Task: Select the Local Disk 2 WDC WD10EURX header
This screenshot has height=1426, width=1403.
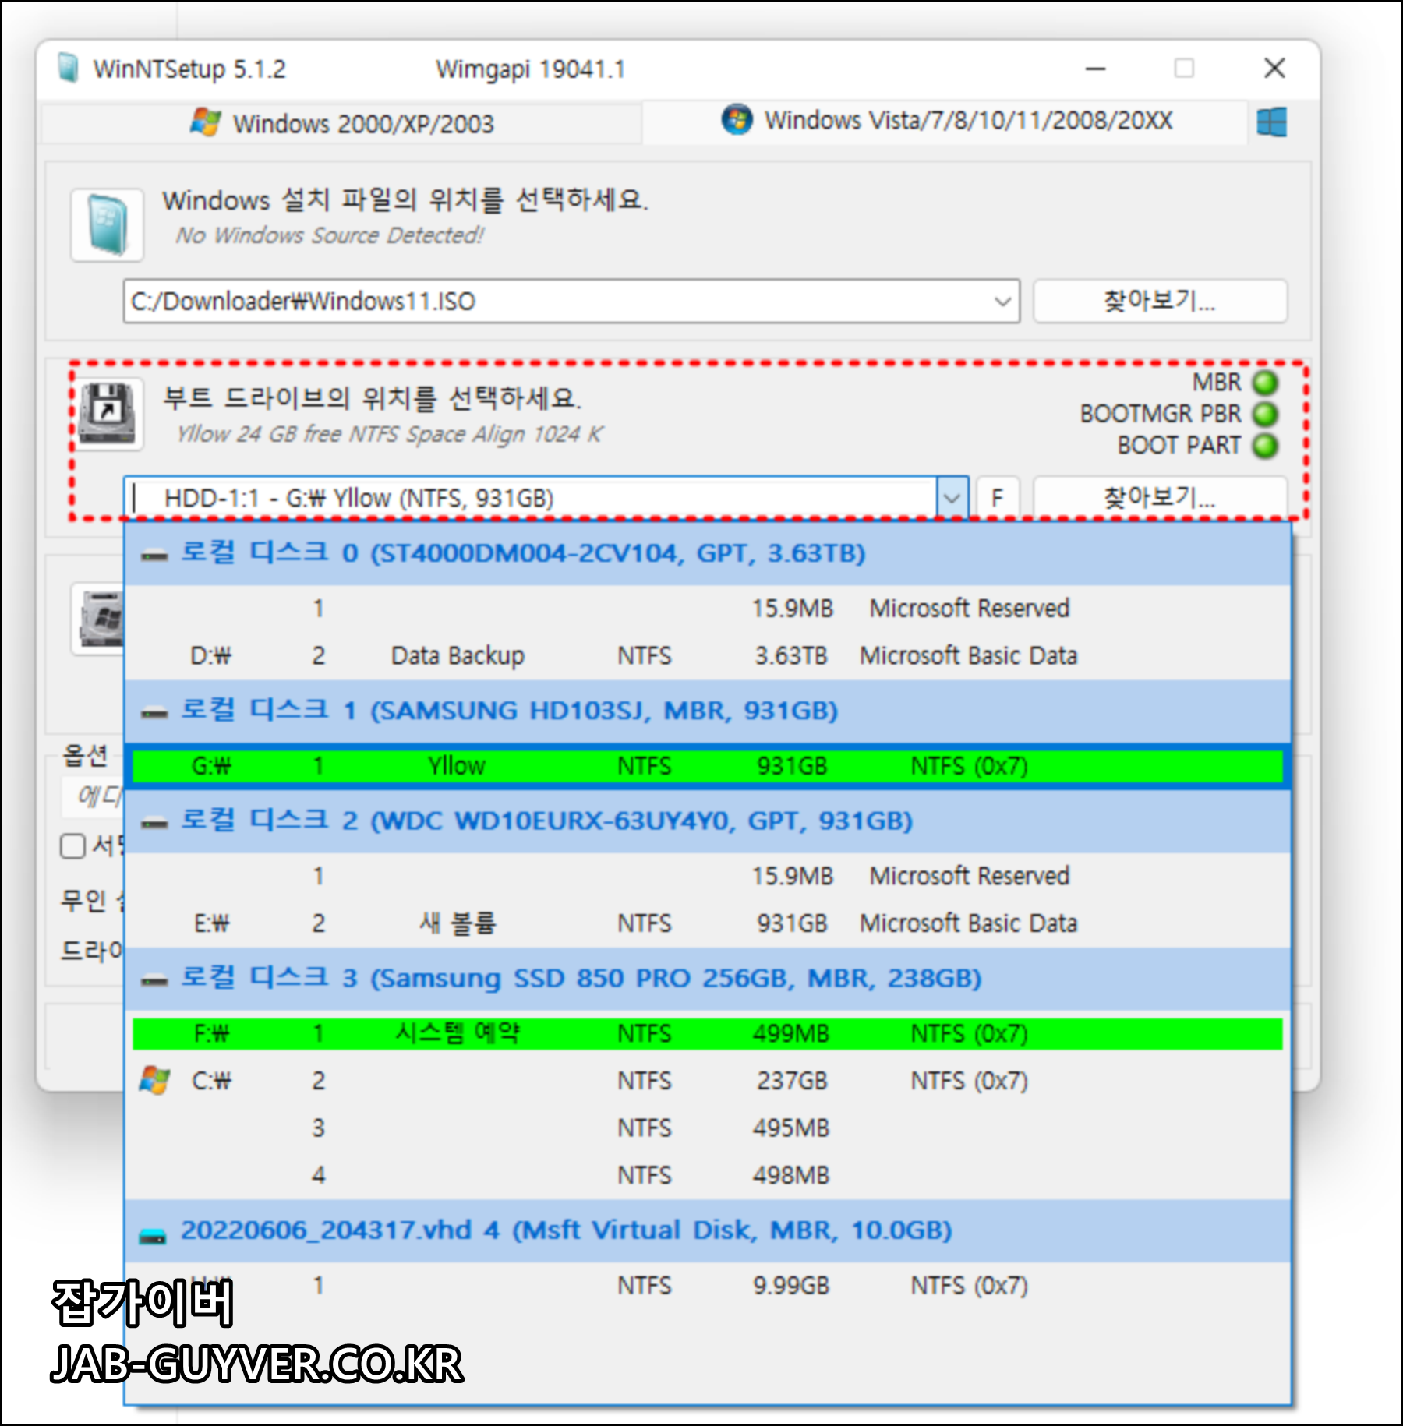Action: [707, 821]
